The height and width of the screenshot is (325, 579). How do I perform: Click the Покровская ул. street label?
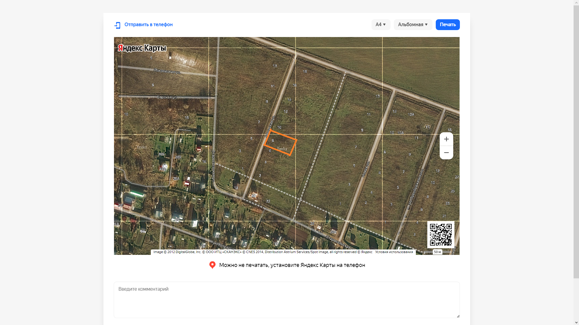point(167,71)
